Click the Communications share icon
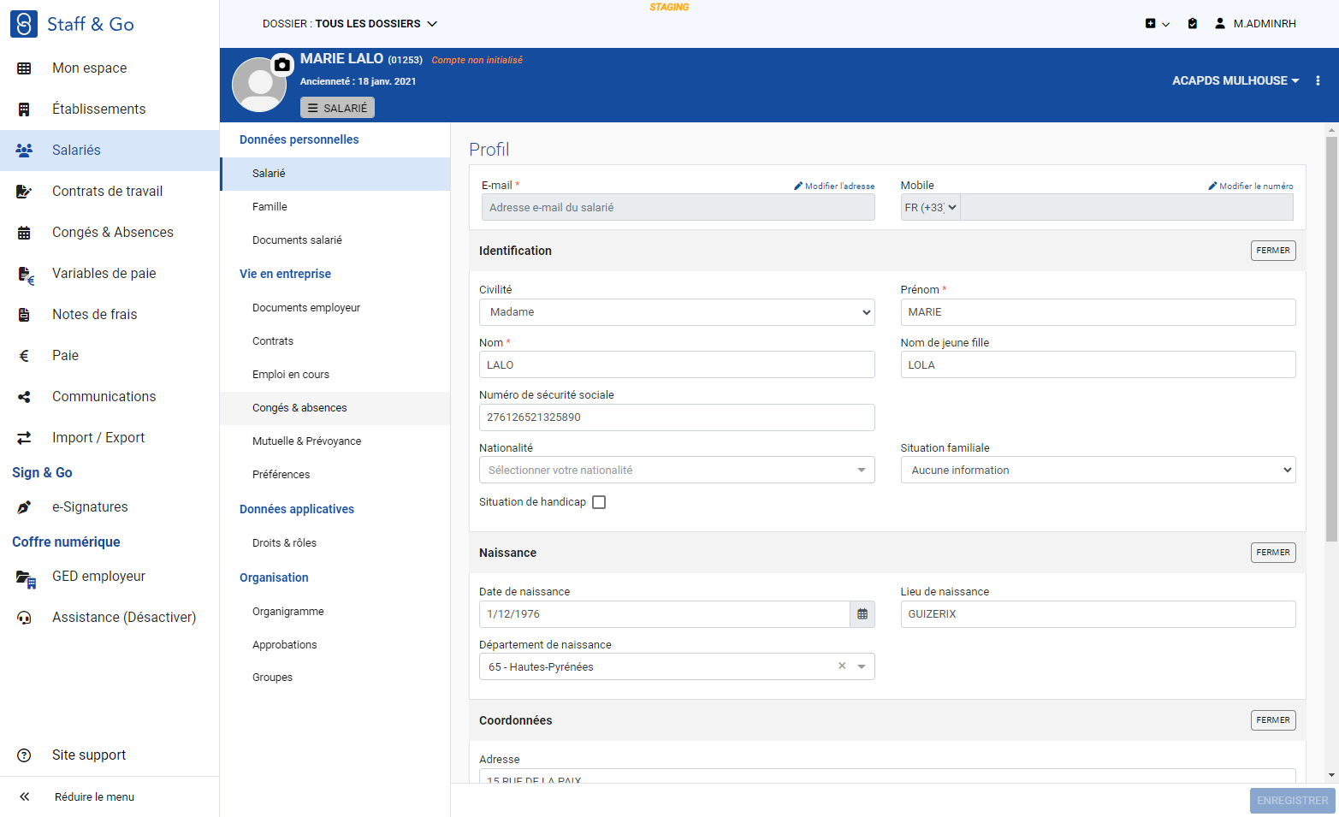 pos(24,397)
